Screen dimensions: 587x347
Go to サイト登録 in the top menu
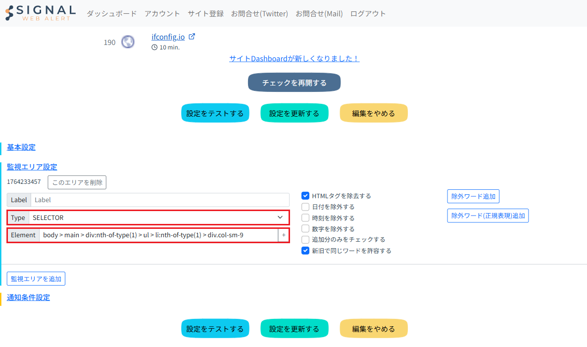(x=205, y=14)
